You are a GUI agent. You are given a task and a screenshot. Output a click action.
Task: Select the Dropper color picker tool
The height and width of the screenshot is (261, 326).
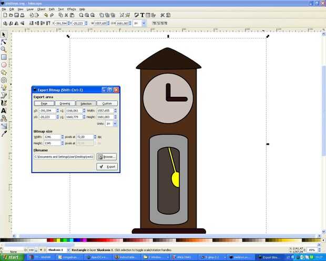[4, 134]
